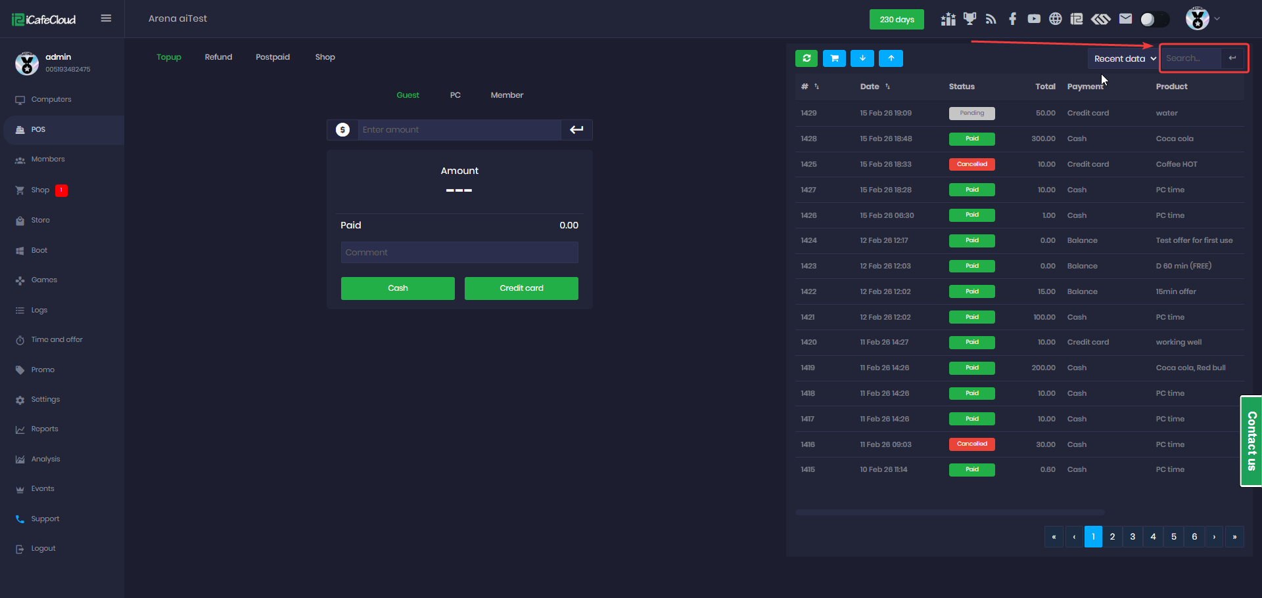
Task: Toggle the hamburger sidebar menu
Action: (x=106, y=18)
